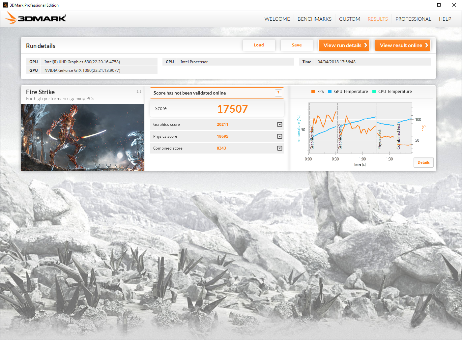Click the Run details heading

pyautogui.click(x=41, y=46)
